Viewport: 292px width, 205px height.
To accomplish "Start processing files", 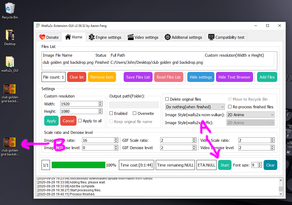I will tap(225, 165).
